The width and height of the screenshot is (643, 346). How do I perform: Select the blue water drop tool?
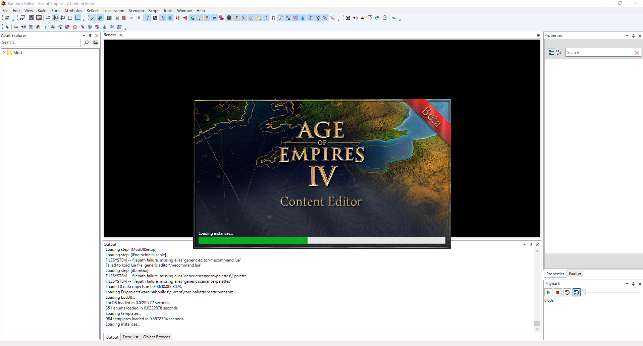coord(105,27)
